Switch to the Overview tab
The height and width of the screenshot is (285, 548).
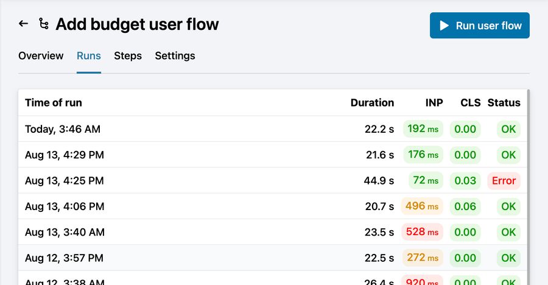coord(41,56)
